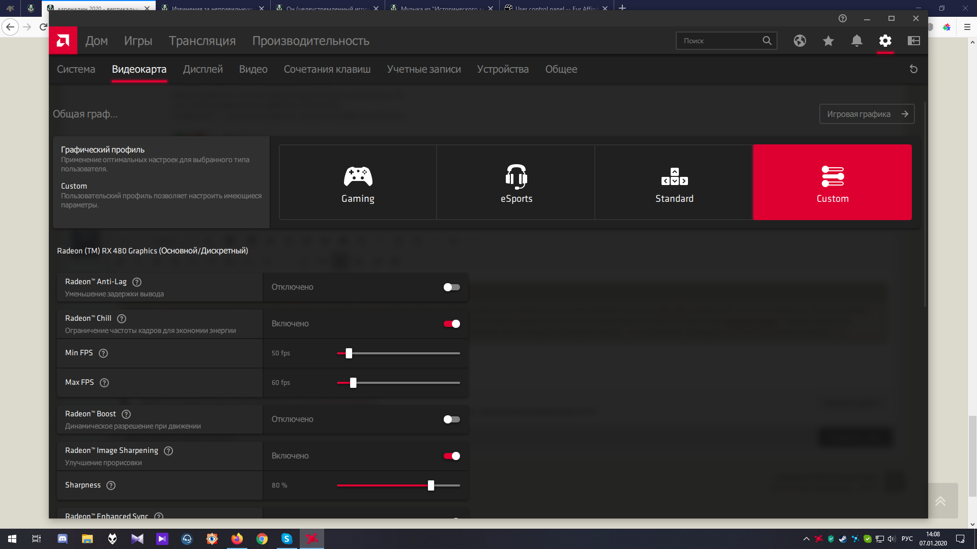Screen dimensions: 977x549
Task: Select the Custom graphic profile
Action: (832, 181)
